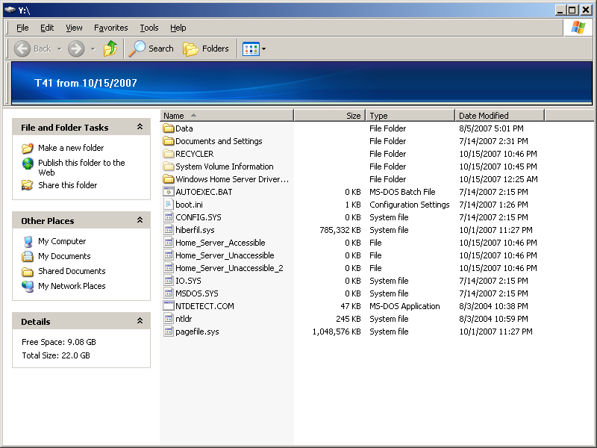Click the drive icon in title bar
Screen dimensions: 597x448
[x=10, y=10]
